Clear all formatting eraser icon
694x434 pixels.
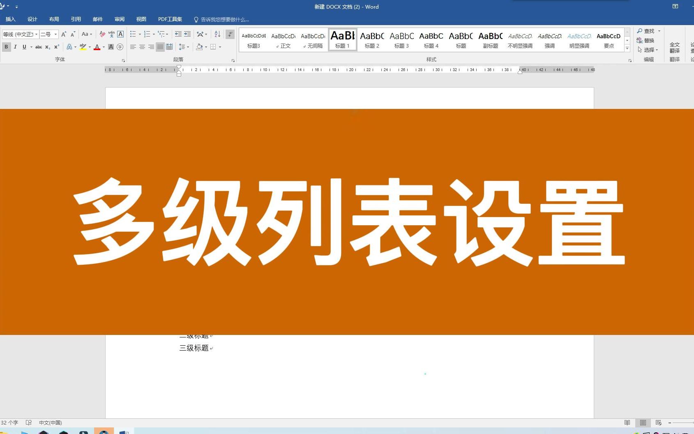(x=102, y=34)
